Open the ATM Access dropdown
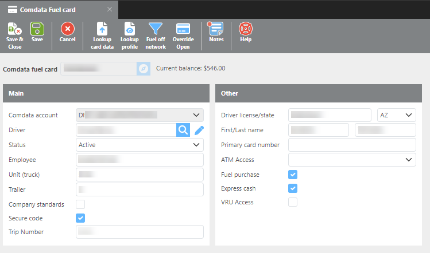The image size is (430, 253). (352, 160)
